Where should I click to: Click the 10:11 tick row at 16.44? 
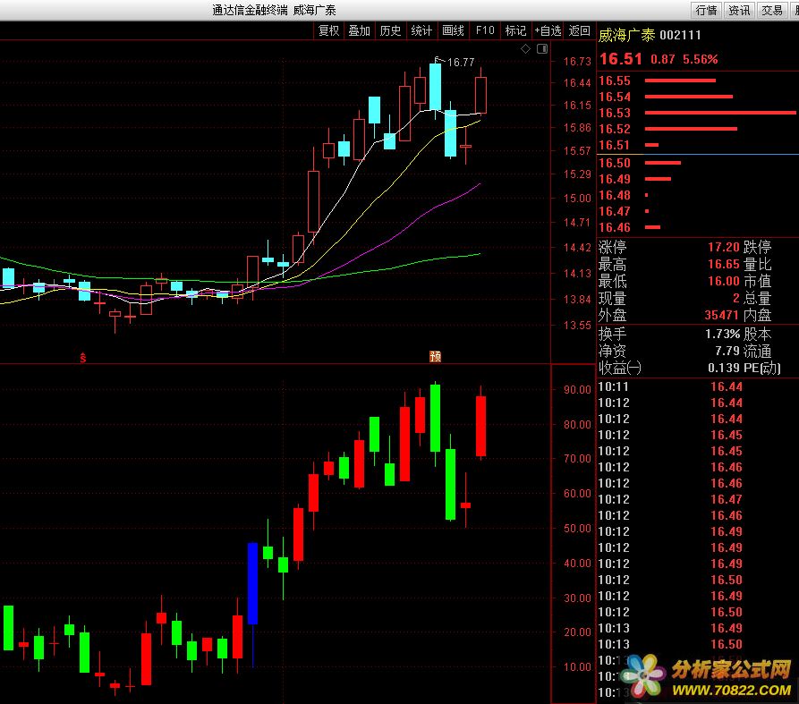698,386
